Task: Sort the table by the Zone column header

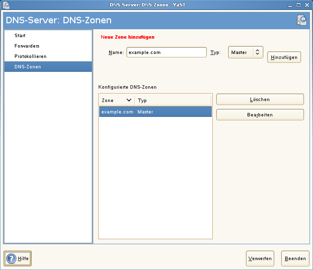Action: point(116,100)
